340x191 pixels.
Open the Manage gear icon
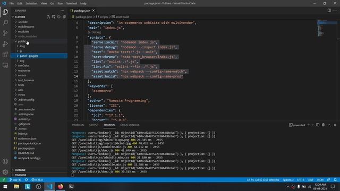coord(5,172)
